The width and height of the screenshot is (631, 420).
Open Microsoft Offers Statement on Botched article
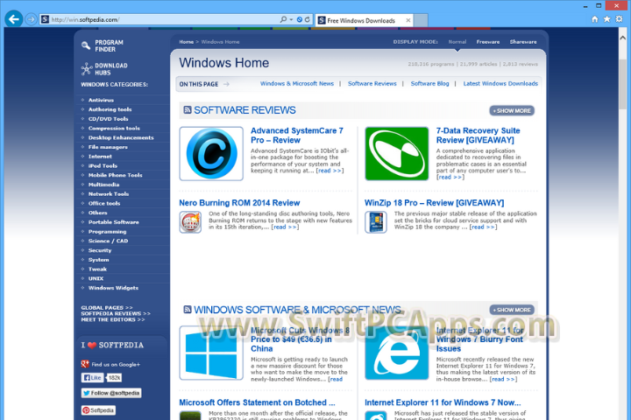[x=257, y=402]
